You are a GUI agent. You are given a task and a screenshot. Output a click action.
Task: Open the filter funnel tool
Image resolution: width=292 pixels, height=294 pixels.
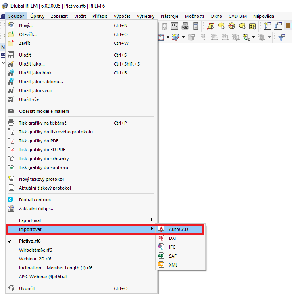(x=282, y=37)
